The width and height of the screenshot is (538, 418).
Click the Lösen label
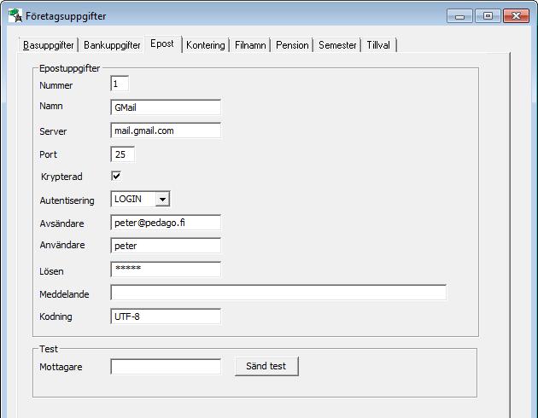click(x=51, y=271)
